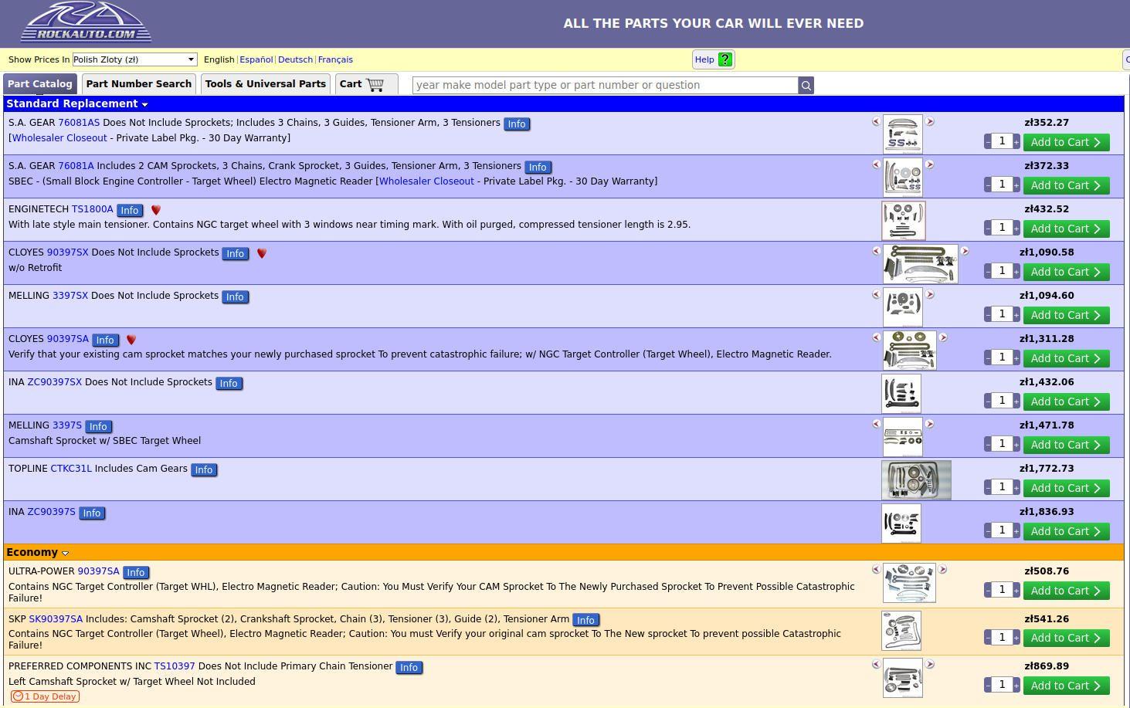This screenshot has width=1130, height=708.
Task: Collapse the Standard Replacement section
Action: tap(144, 104)
